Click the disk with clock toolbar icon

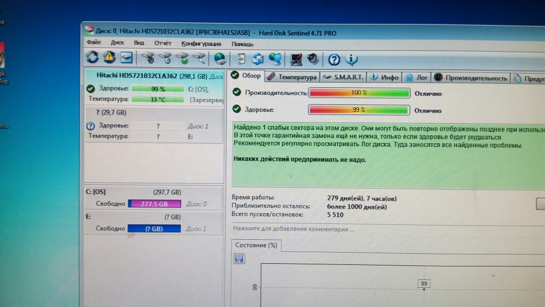point(166,58)
